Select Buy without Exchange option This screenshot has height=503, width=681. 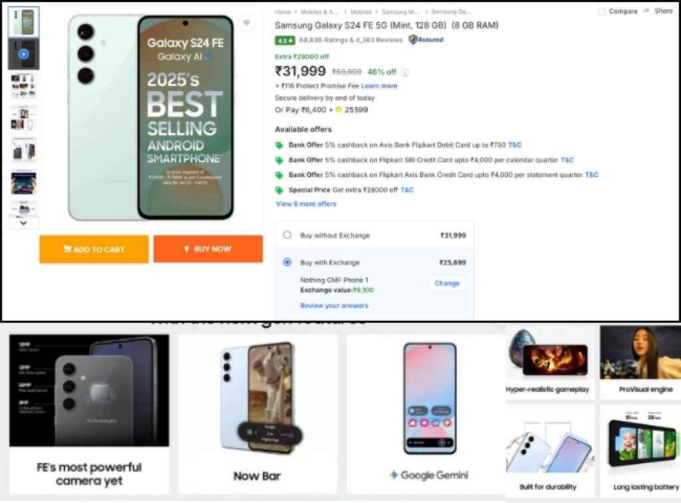[287, 235]
